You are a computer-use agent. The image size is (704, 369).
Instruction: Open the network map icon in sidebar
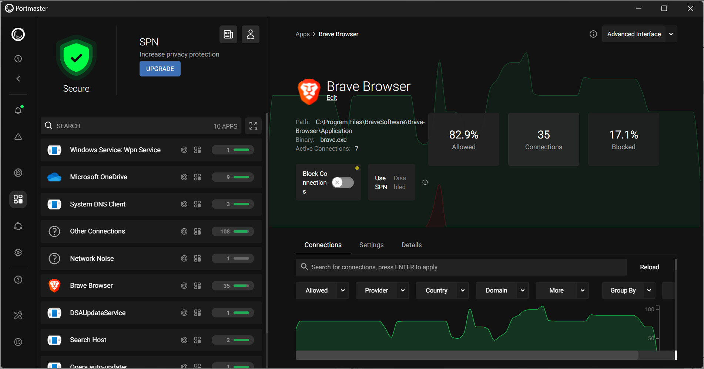tap(18, 226)
